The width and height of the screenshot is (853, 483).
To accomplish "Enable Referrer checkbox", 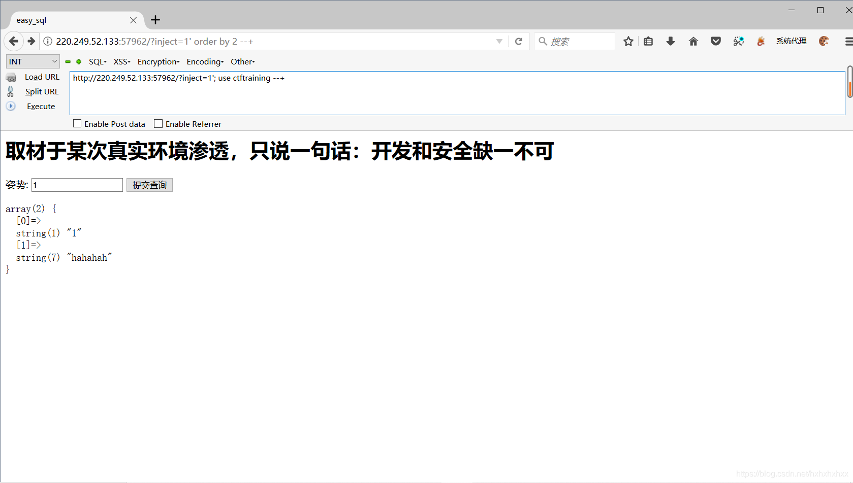I will tap(158, 123).
